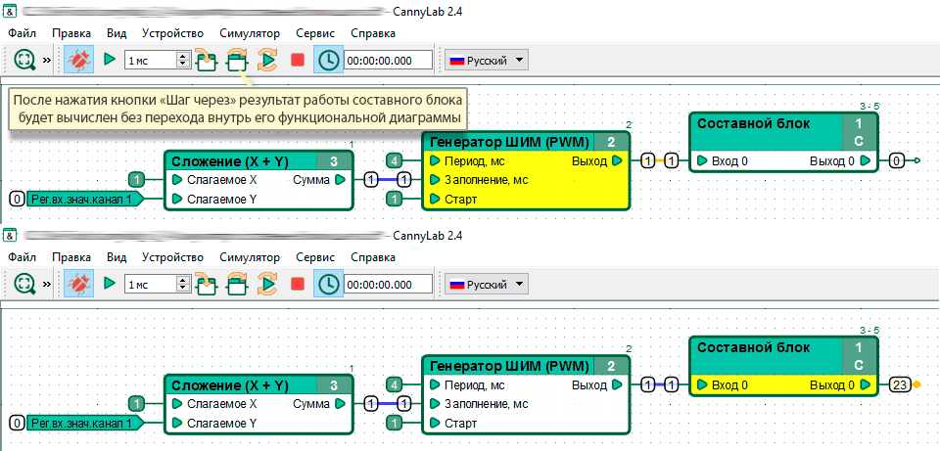940x451 pixels.
Task: Open the Правка menu in top window
Action: click(71, 33)
